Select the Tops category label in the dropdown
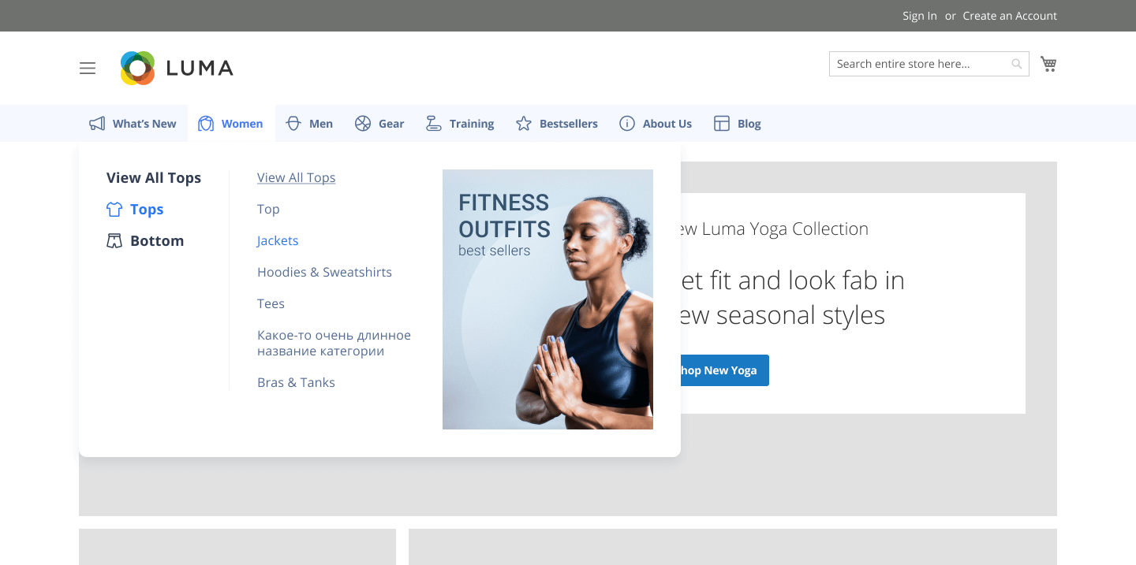 pyautogui.click(x=147, y=210)
